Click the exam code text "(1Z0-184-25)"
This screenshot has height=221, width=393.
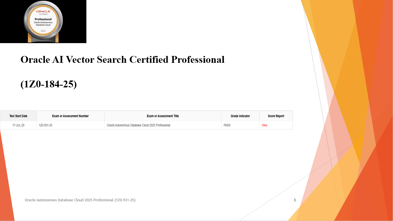[x=49, y=84]
